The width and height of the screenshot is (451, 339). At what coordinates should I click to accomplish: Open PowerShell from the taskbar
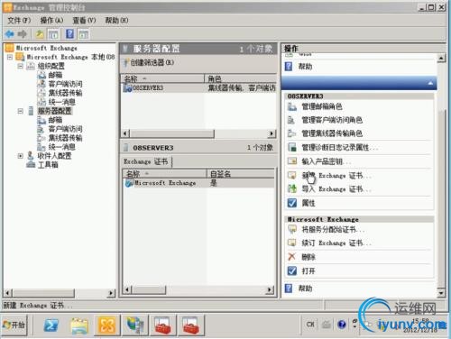[51, 325]
